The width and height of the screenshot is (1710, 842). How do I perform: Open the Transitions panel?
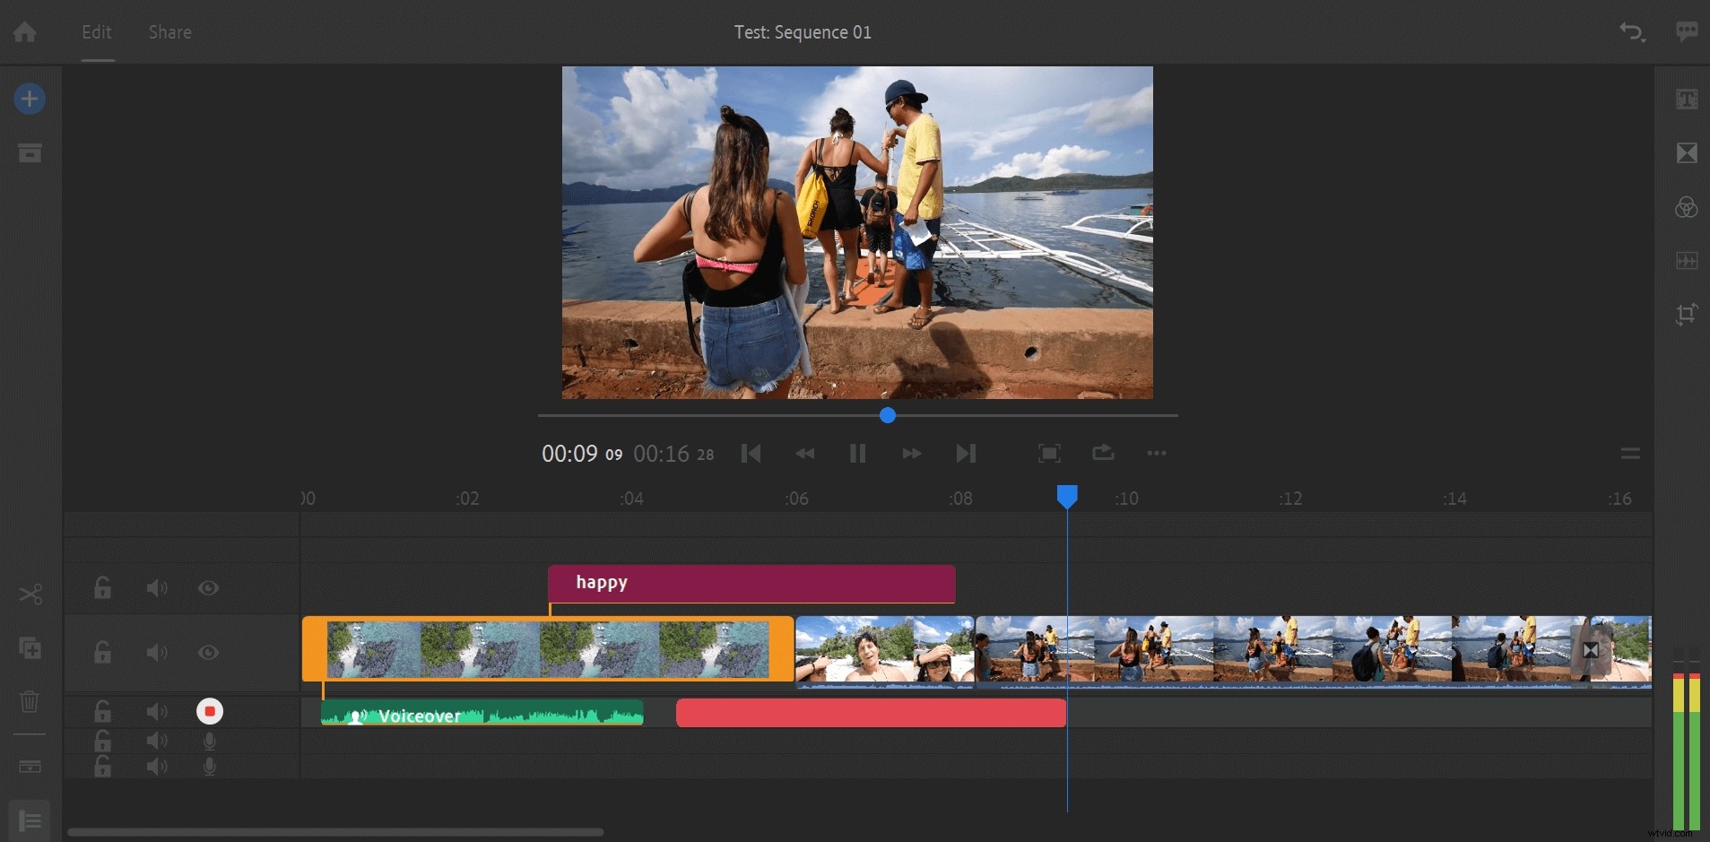tap(1688, 152)
